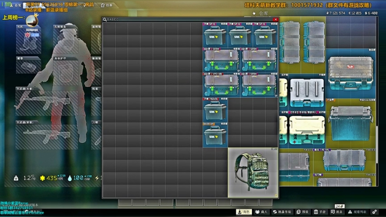Click the hydration value 100

(x=78, y=178)
